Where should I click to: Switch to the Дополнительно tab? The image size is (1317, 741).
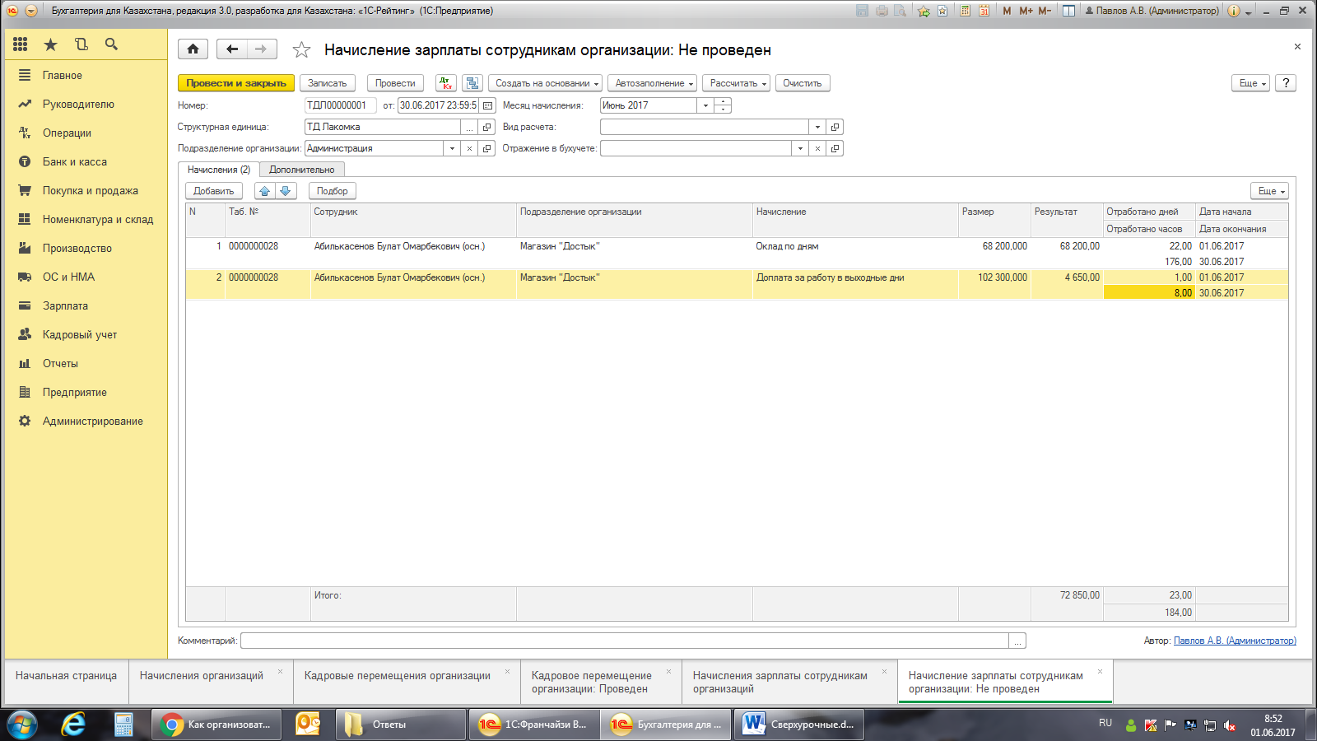[x=302, y=170]
